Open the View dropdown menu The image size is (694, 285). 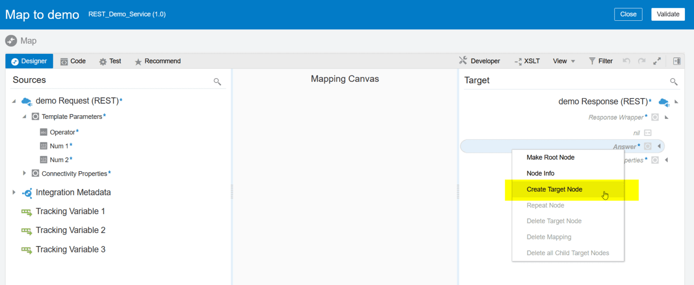click(564, 61)
